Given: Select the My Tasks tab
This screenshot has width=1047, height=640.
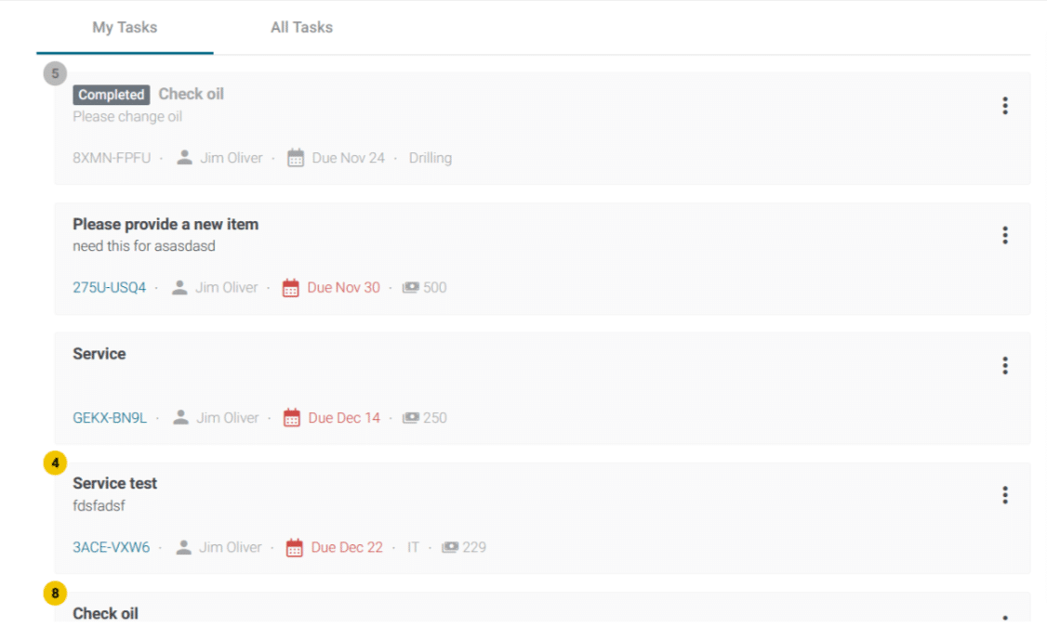Looking at the screenshot, I should (x=125, y=27).
